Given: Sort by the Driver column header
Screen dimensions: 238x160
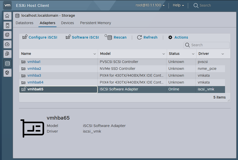Looking at the screenshot, I should pos(204,54).
